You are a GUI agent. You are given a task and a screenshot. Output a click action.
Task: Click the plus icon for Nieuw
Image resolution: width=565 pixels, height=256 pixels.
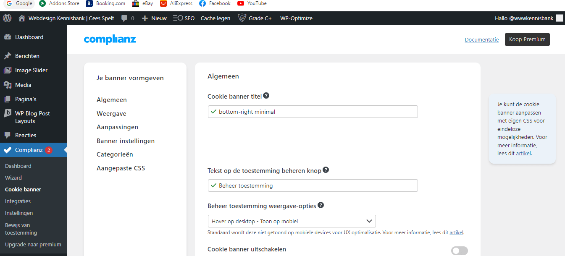(145, 18)
